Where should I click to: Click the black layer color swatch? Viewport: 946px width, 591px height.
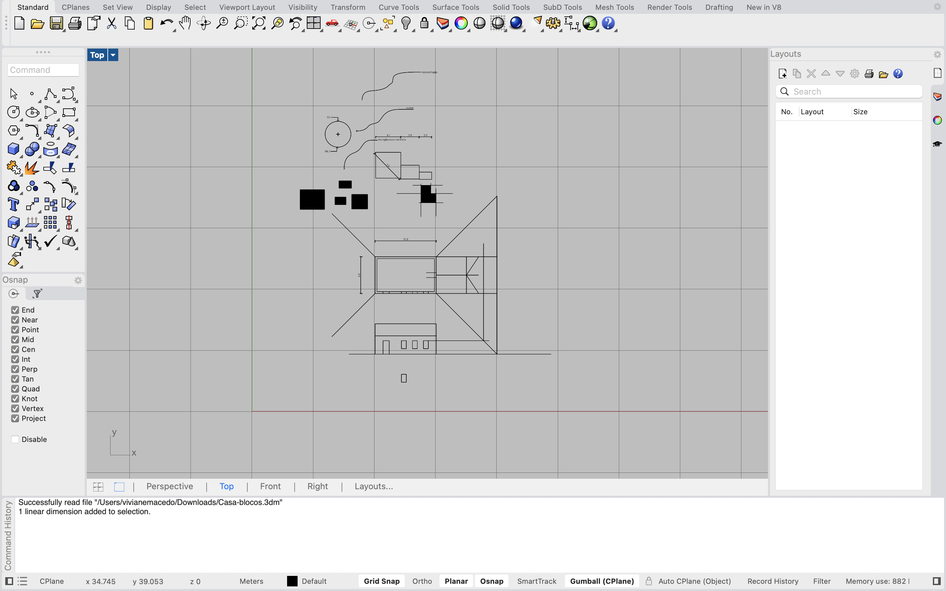click(292, 581)
